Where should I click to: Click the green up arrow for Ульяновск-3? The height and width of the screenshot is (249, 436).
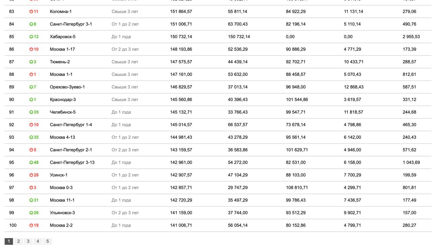click(x=31, y=213)
